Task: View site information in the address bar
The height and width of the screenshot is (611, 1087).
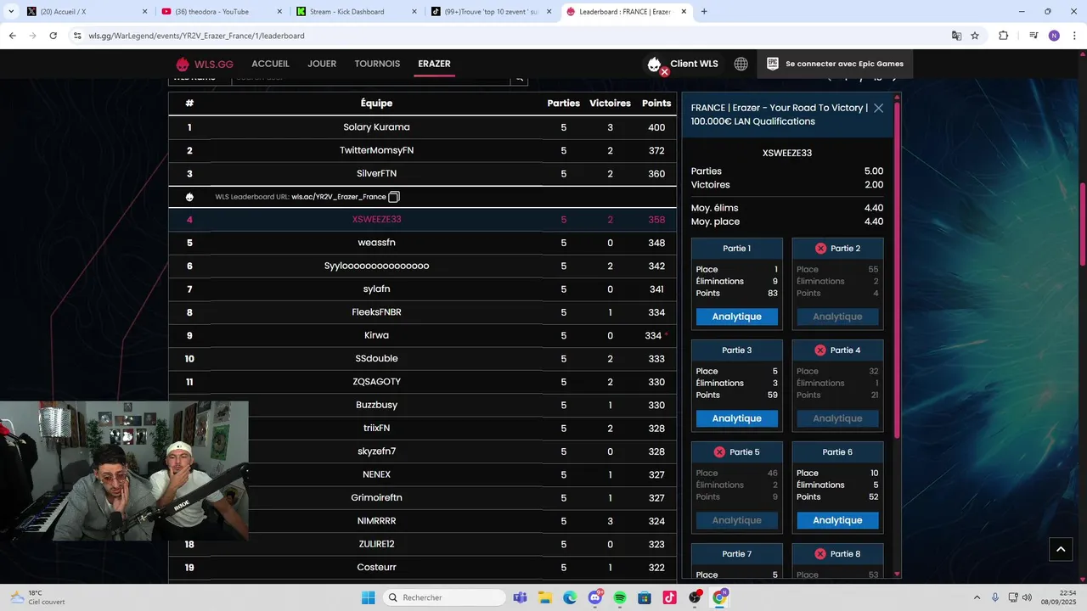Action: point(77,36)
